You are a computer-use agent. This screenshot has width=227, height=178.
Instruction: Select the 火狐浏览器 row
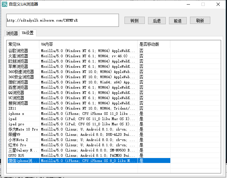pos(89,56)
